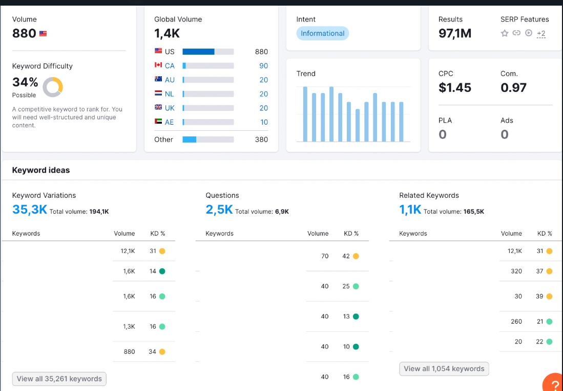563x391 pixels.
Task: Click the Keyword Difficulty donut chart
Action: pyautogui.click(x=53, y=87)
